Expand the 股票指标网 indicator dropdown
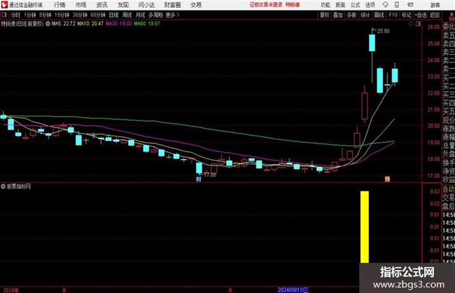Image resolution: width=455 pixels, height=293 pixels. [3, 186]
